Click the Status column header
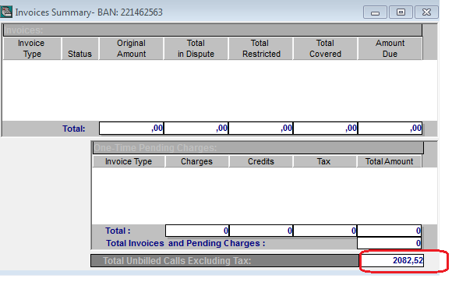The image size is (452, 282). tap(79, 48)
